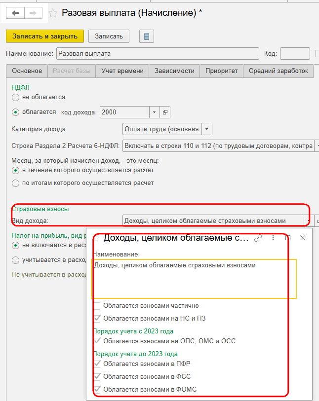Add form to favorites with star icon
The height and width of the screenshot is (401, 319).
[53, 13]
